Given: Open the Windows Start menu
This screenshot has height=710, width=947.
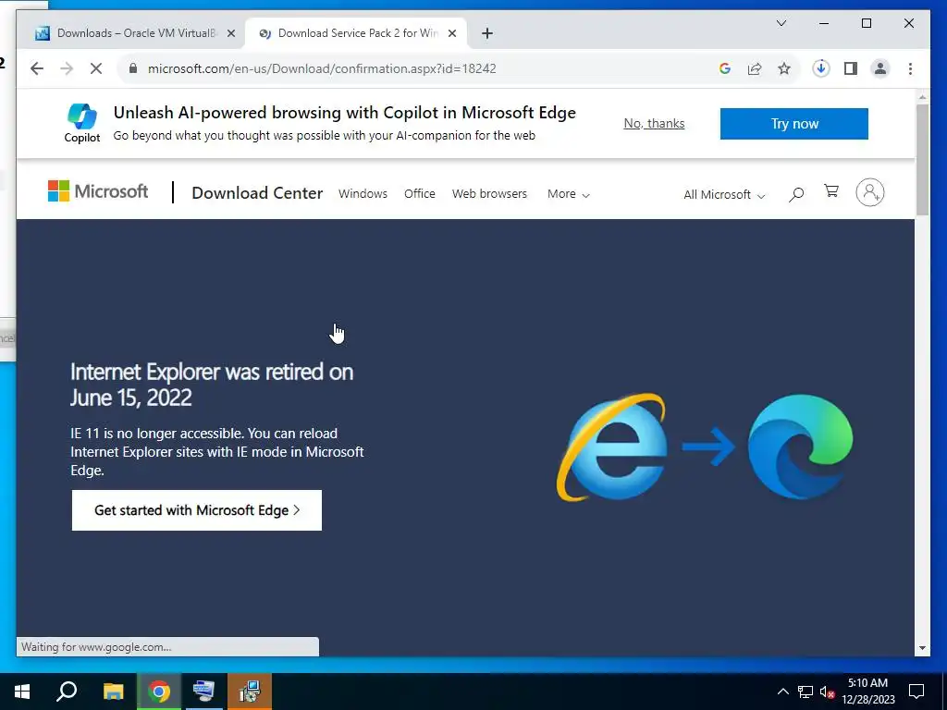Looking at the screenshot, I should (22, 692).
